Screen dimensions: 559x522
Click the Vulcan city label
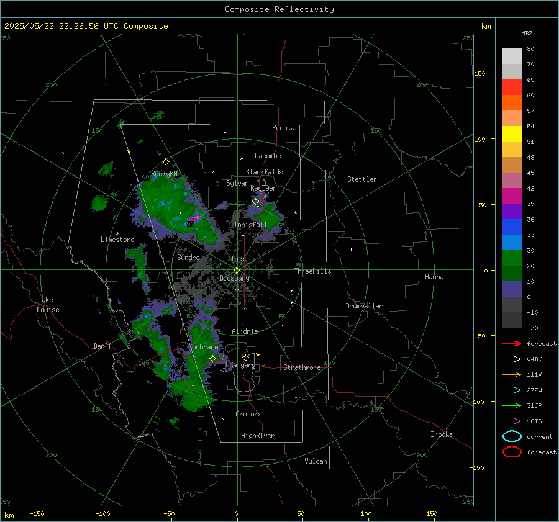coord(316,461)
